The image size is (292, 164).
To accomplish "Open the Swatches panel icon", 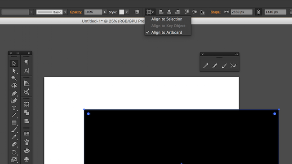I will 27,134.
